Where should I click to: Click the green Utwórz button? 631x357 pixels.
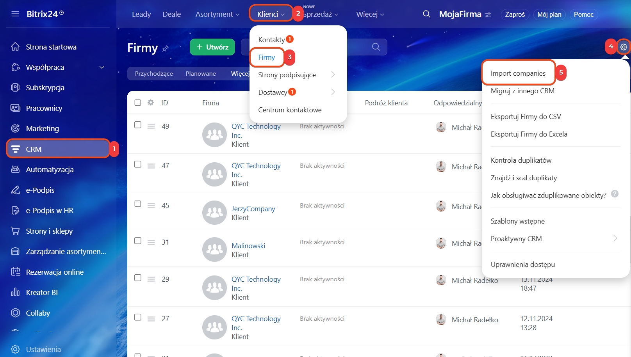(212, 47)
